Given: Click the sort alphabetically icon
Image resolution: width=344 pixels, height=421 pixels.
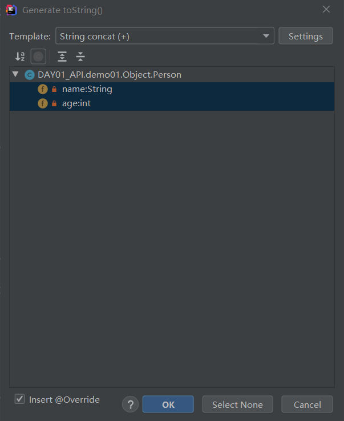Looking at the screenshot, I should click(x=20, y=57).
